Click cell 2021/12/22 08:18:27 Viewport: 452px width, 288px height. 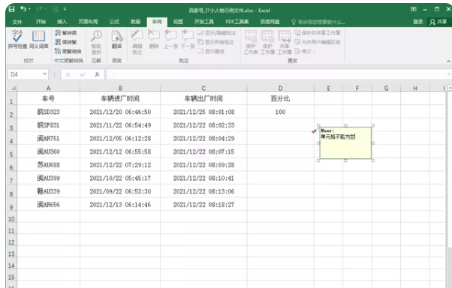203,205
